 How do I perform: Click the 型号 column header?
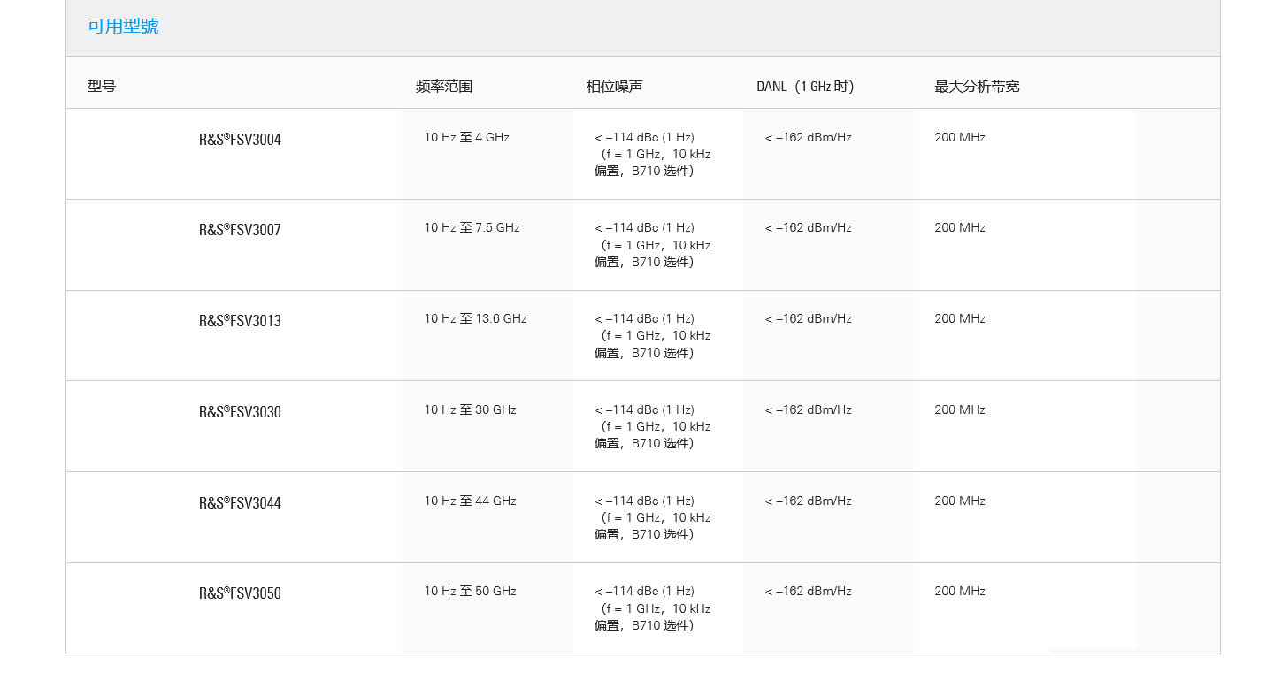coord(102,87)
